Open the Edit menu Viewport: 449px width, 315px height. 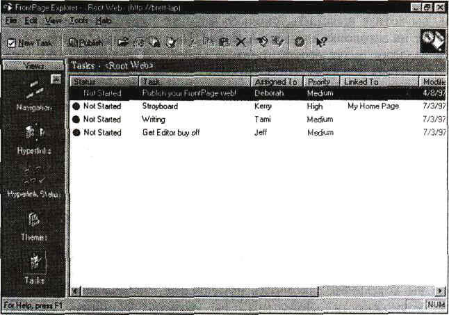tap(31, 21)
